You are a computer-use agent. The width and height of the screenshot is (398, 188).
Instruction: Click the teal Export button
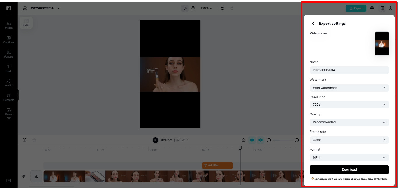pyautogui.click(x=356, y=8)
